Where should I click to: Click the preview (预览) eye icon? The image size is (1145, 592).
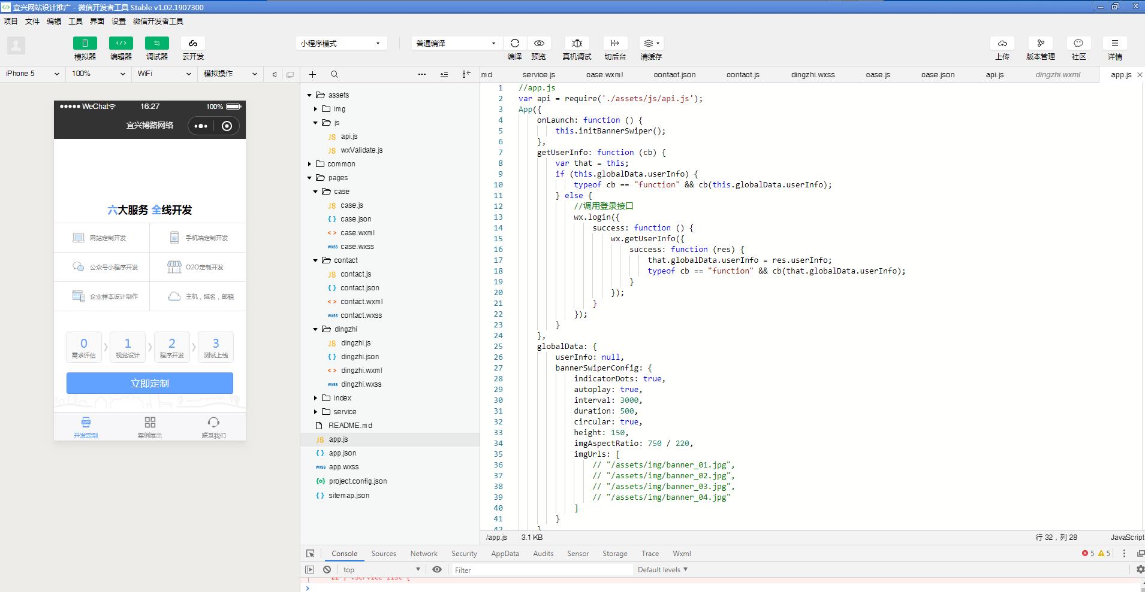pyautogui.click(x=539, y=43)
